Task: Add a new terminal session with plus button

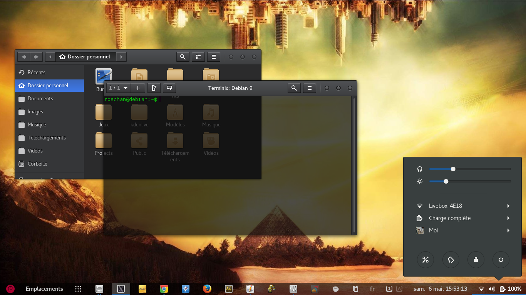Action: tap(137, 88)
